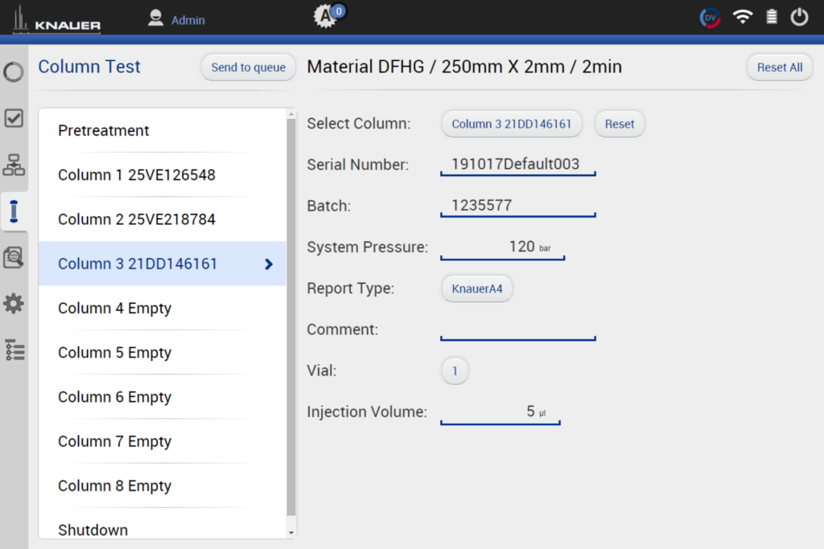This screenshot has height=549, width=824.
Task: Open the Admin user account icon
Action: 155,18
